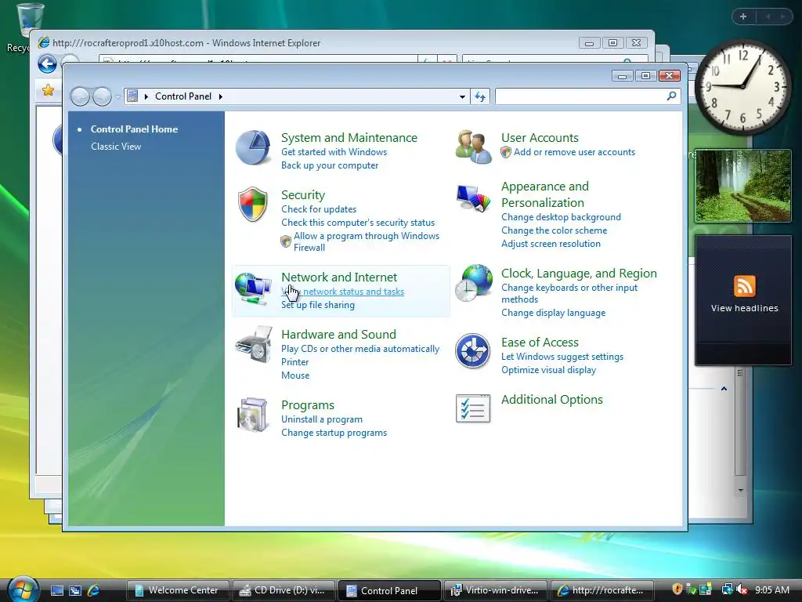Click Uninstall a program link

(322, 419)
